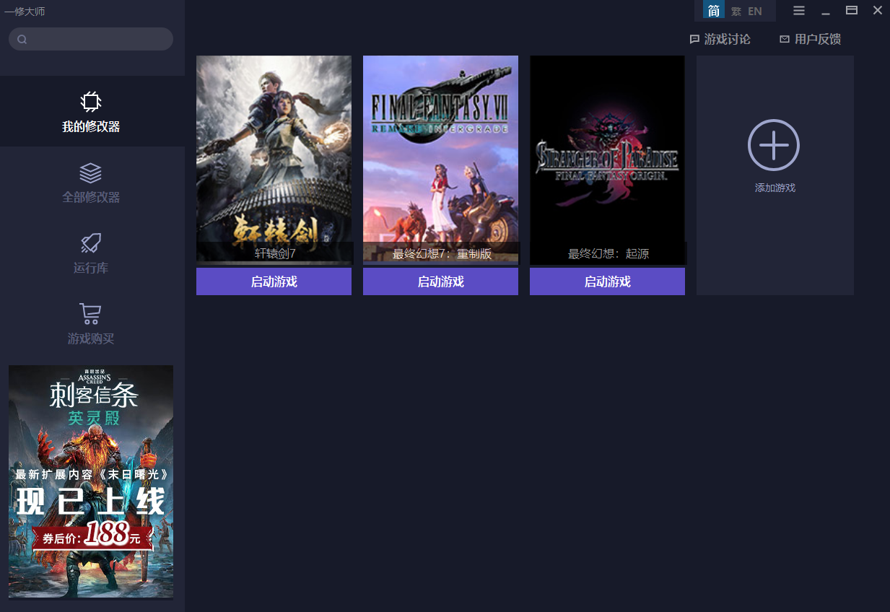This screenshot has width=890, height=612.
Task: Click the add game plus icon
Action: (x=774, y=145)
